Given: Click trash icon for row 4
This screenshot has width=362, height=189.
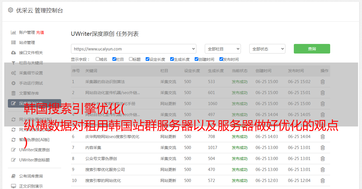Looking at the screenshot, I should point(323,115).
